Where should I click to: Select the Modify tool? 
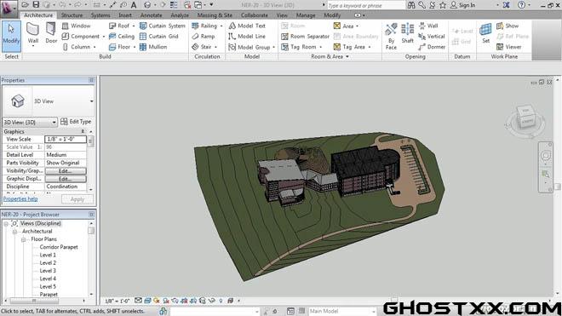pyautogui.click(x=11, y=37)
